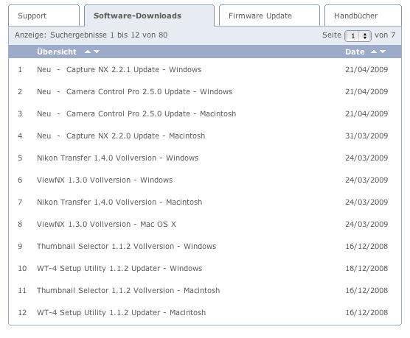Sort Date column descending arrow
The width and height of the screenshot is (410, 338).
(x=383, y=52)
